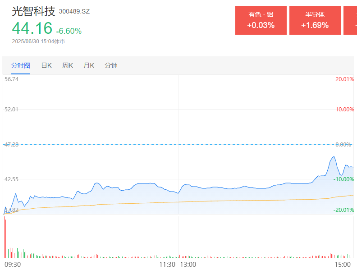This screenshot has height=270, width=357.
Task: Click the 10.00% red percent label
Action: [344, 109]
